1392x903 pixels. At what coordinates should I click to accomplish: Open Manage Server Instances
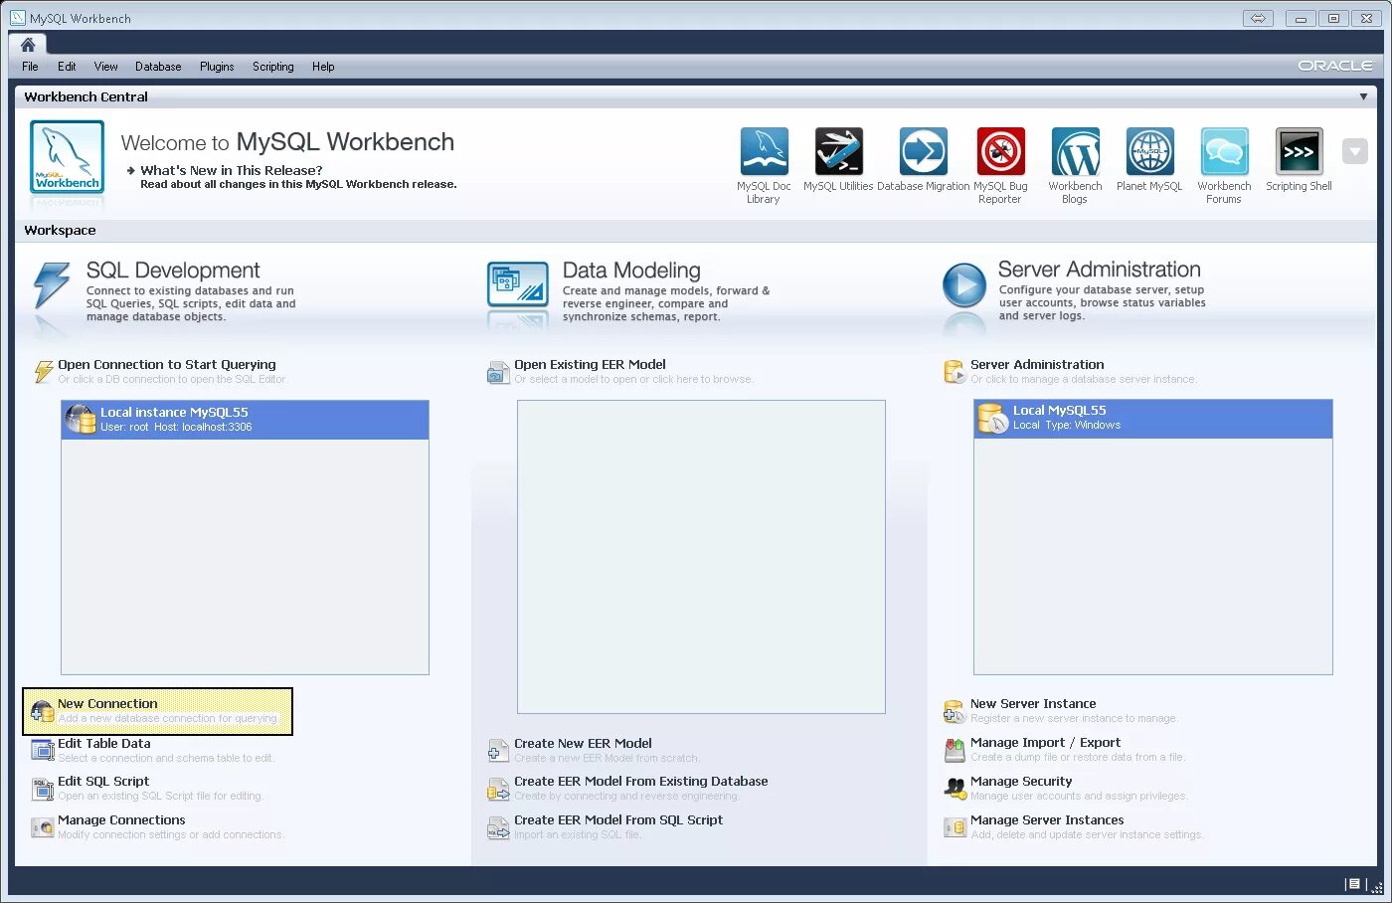1047,819
